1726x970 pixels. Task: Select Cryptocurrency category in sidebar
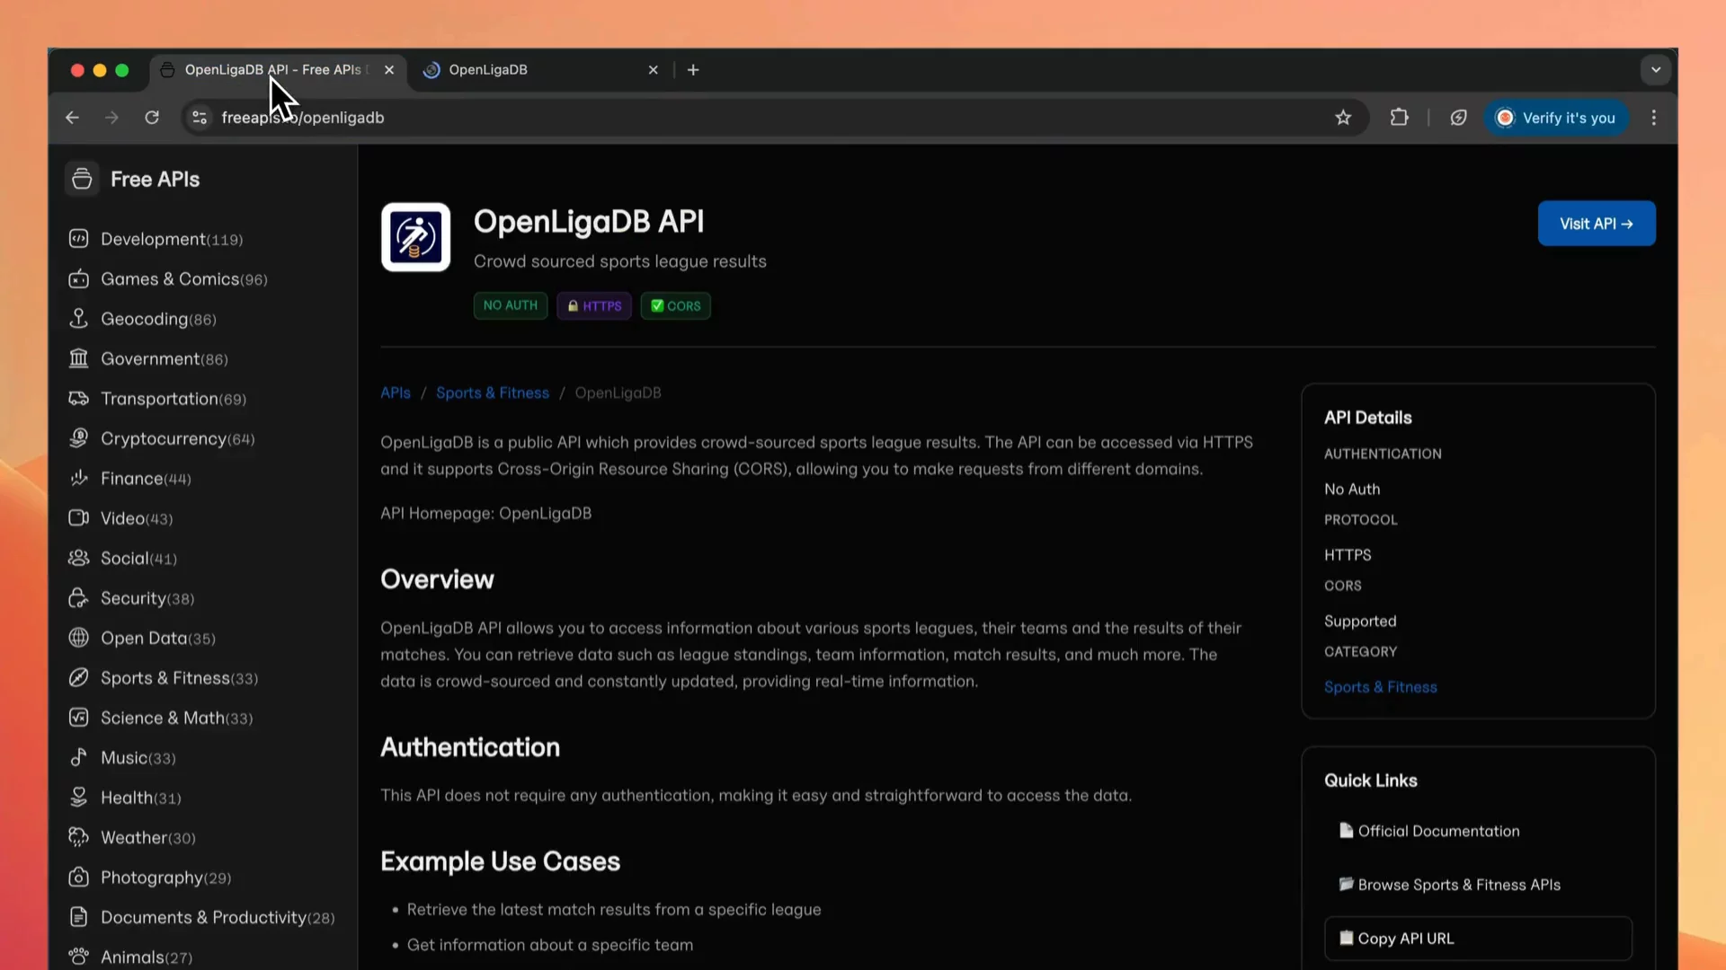coord(163,438)
